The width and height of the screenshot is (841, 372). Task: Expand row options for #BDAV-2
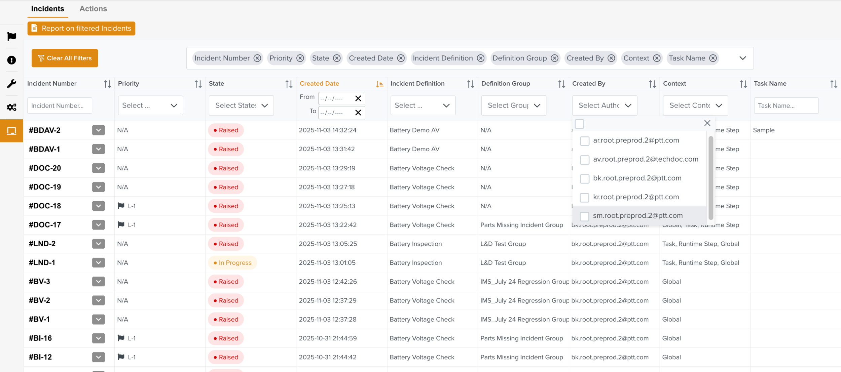pyautogui.click(x=98, y=130)
